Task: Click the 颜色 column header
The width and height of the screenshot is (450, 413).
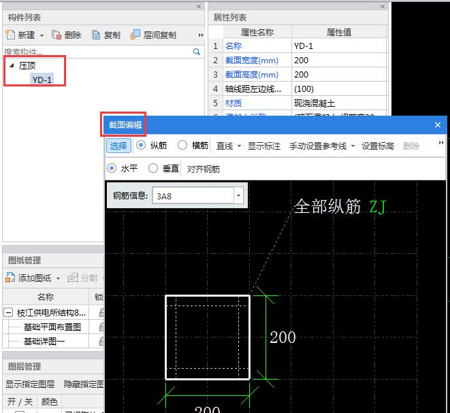Action: click(x=50, y=402)
